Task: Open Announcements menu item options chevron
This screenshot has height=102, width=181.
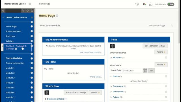Action: tap(32, 31)
